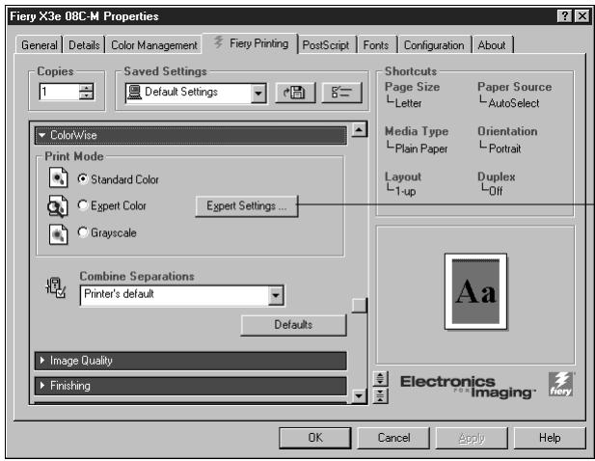Image resolution: width=595 pixels, height=461 pixels.
Task: Increase copies with the up stepper arrow
Action: click(x=86, y=88)
